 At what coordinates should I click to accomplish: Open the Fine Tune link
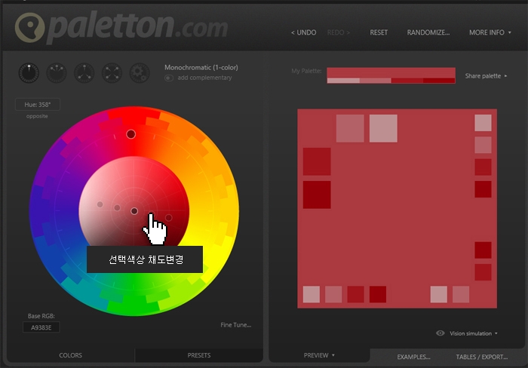point(235,325)
